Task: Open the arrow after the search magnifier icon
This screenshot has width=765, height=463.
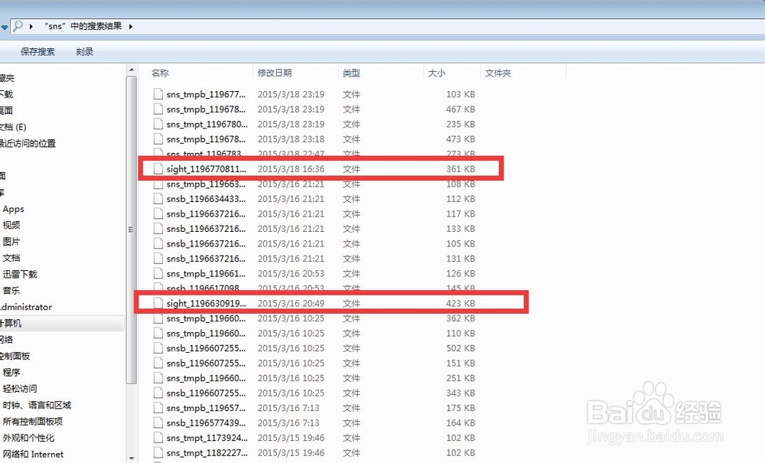Action: click(31, 26)
